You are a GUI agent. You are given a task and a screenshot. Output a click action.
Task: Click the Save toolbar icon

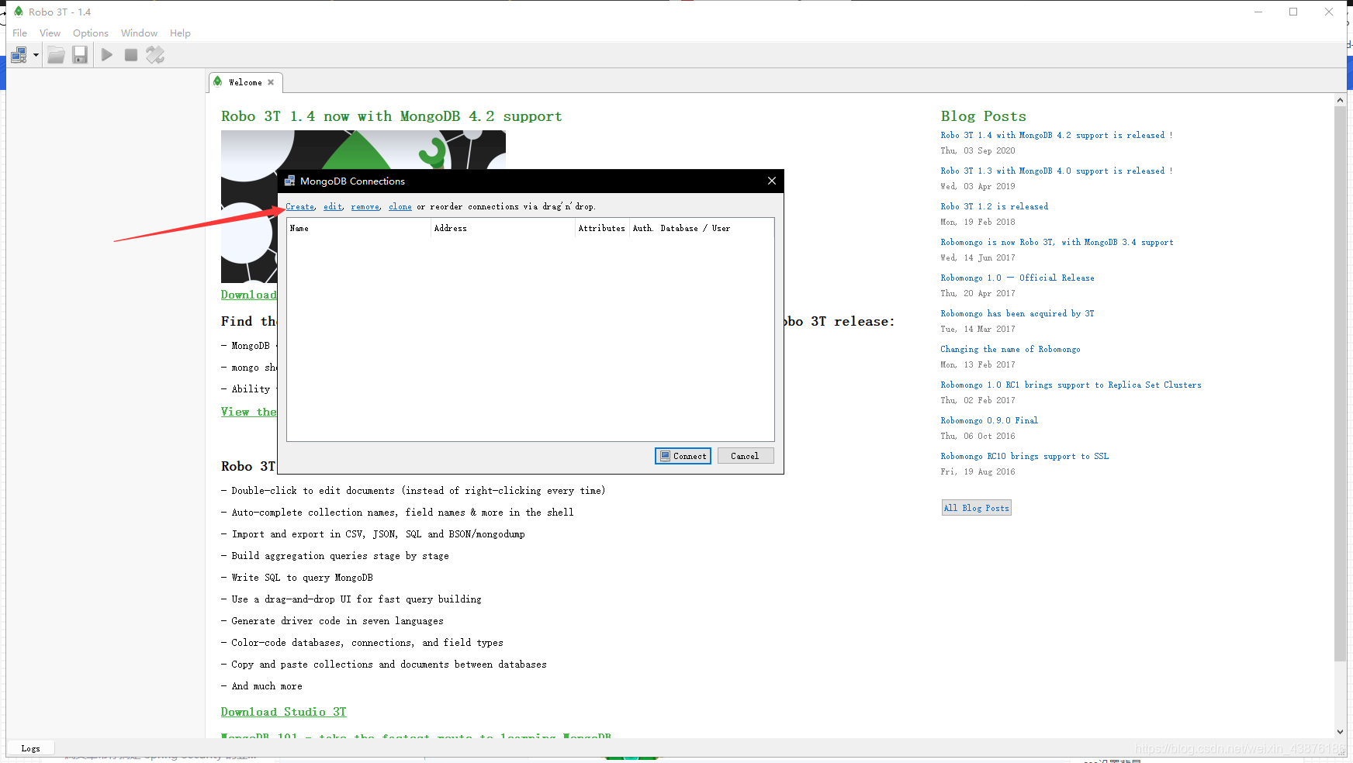[80, 55]
